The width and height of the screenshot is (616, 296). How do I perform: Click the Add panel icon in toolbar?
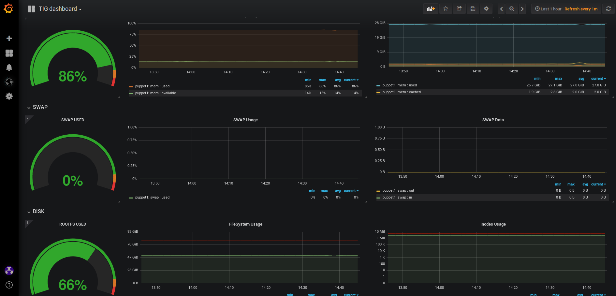click(x=431, y=9)
